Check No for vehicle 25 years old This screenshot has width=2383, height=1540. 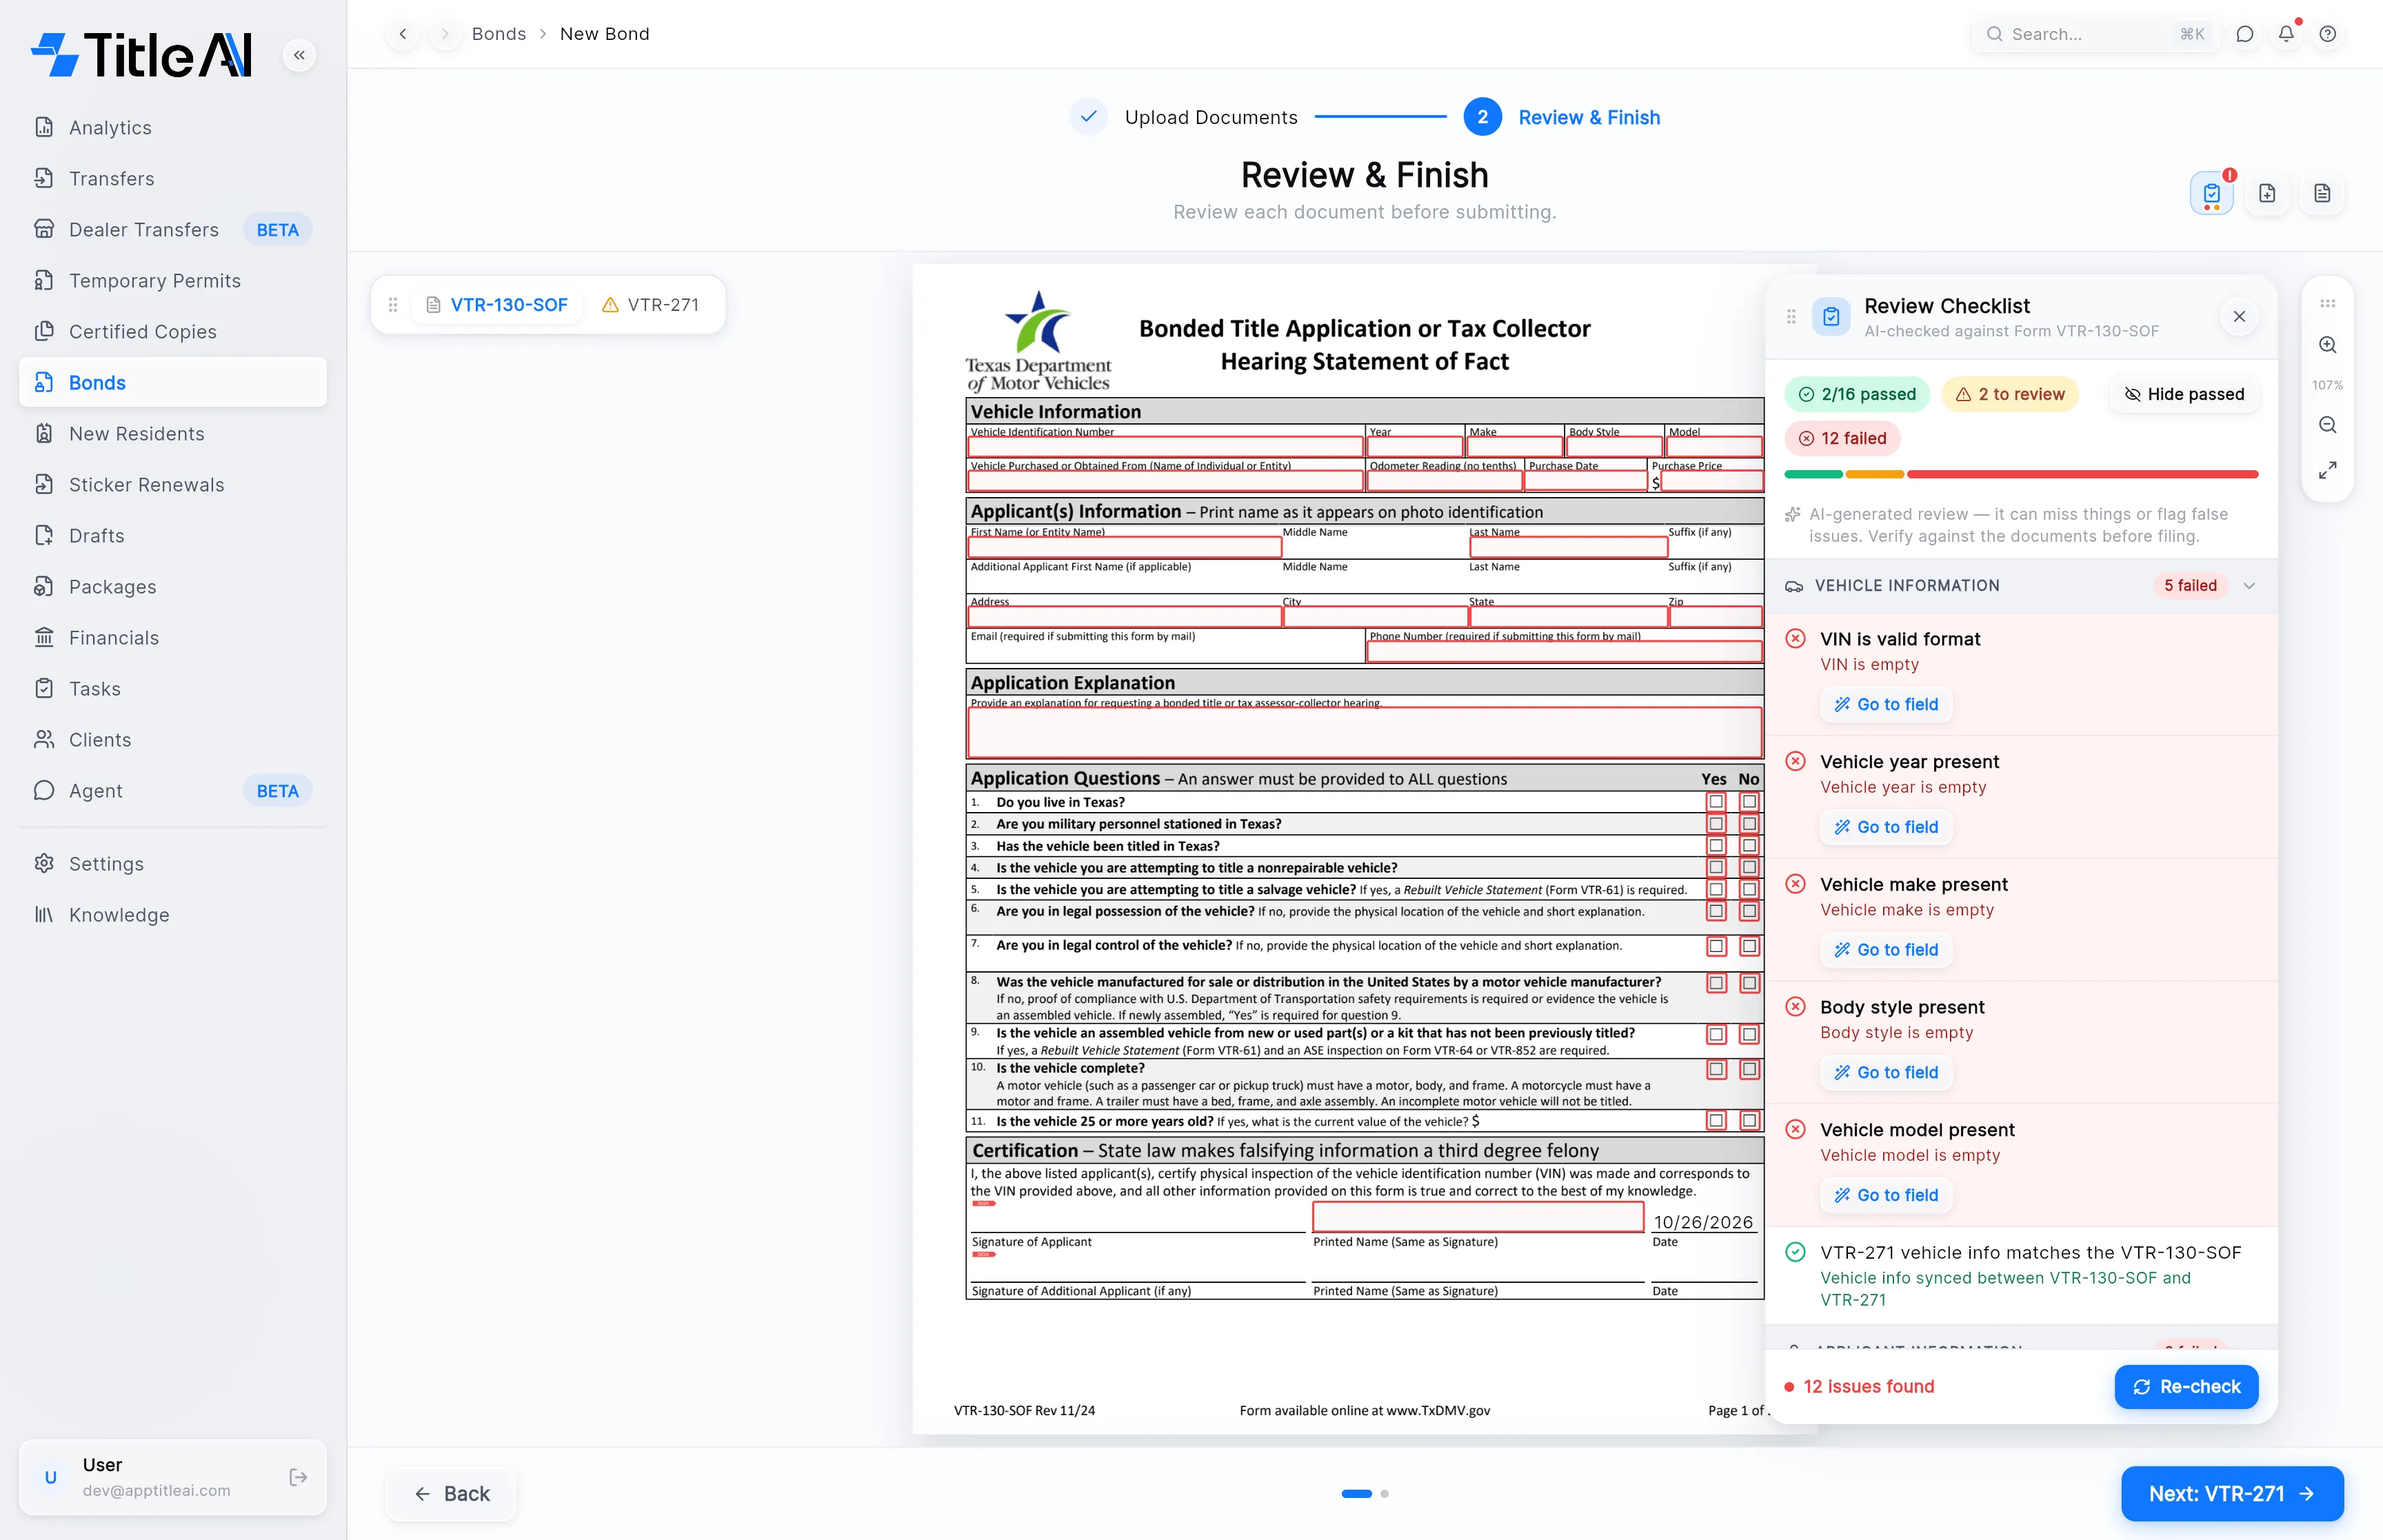pyautogui.click(x=1749, y=1121)
